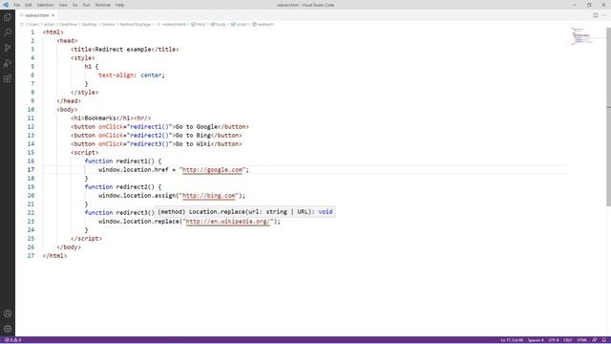
Task: Open the View menu
Action: pyautogui.click(x=63, y=5)
